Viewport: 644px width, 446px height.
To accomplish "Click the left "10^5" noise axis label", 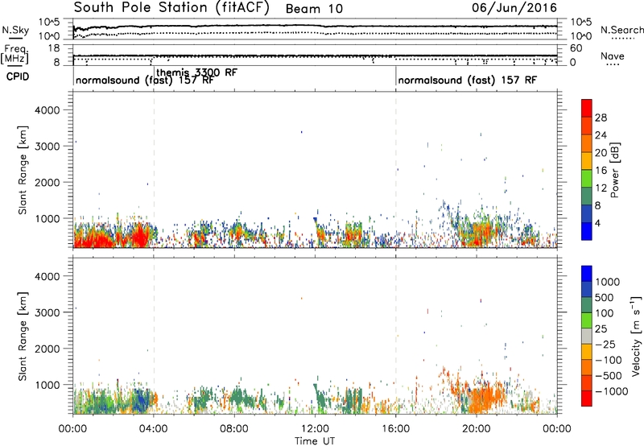I will point(49,22).
